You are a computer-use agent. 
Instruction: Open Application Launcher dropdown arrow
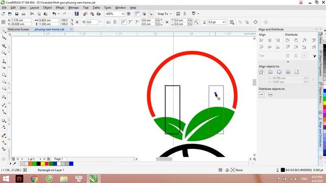(x=198, y=14)
